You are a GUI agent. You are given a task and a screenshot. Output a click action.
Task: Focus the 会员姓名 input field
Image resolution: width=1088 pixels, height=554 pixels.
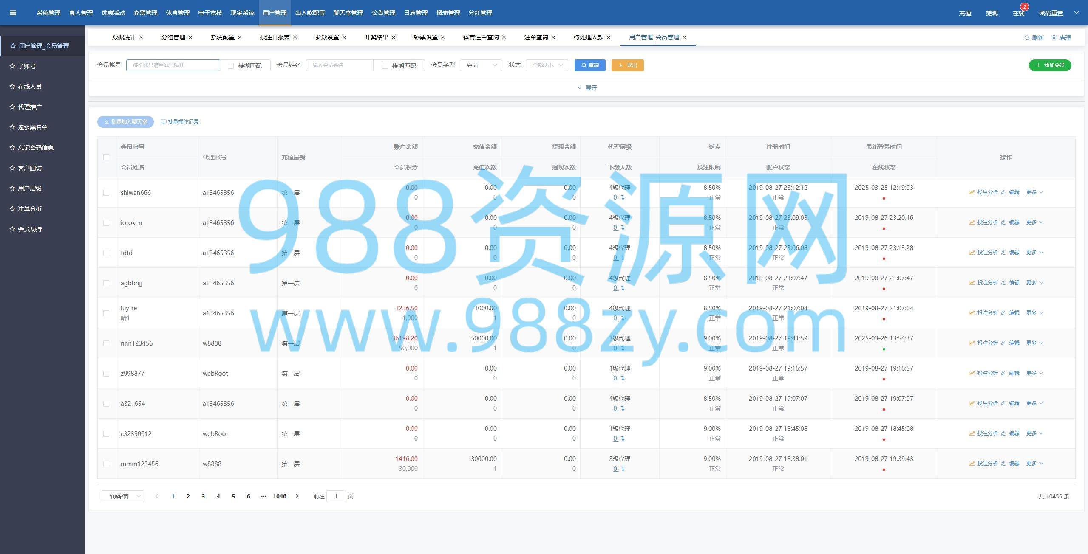pyautogui.click(x=339, y=65)
